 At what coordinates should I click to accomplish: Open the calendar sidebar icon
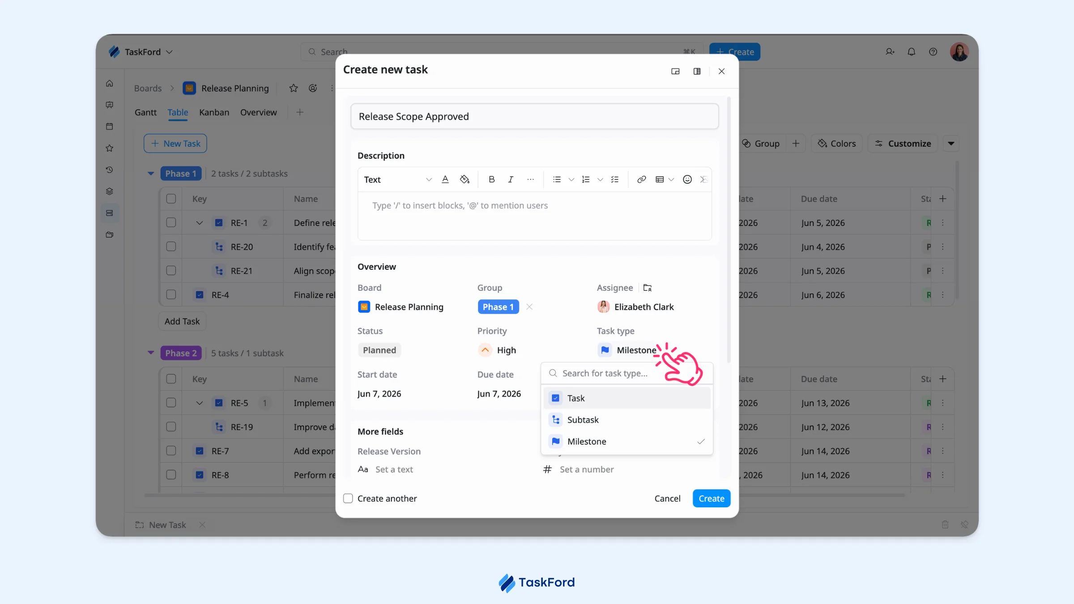(110, 127)
